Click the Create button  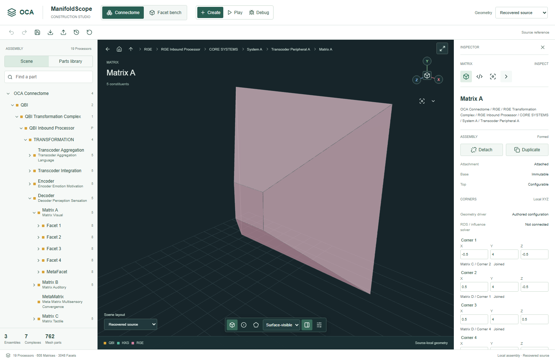(x=210, y=13)
